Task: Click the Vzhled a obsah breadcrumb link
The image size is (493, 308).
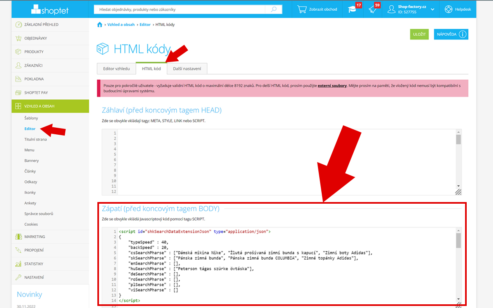Action: [x=121, y=25]
